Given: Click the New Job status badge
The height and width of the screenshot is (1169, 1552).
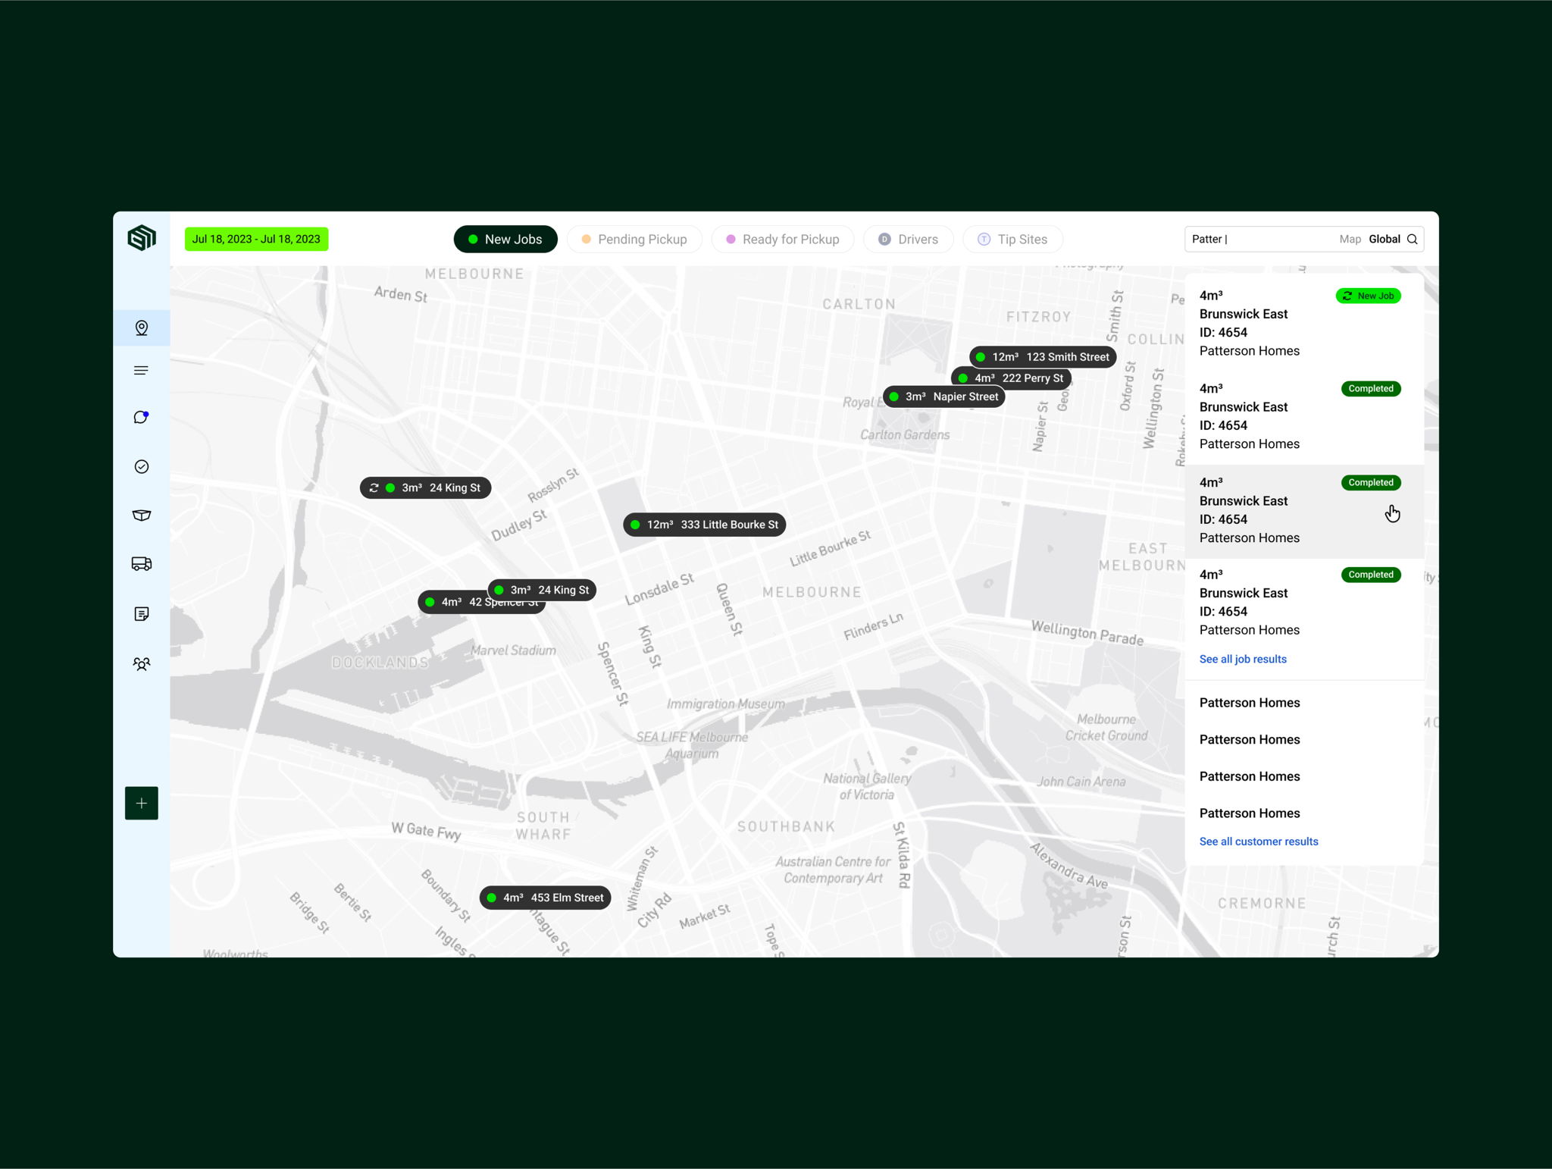Looking at the screenshot, I should pos(1369,296).
